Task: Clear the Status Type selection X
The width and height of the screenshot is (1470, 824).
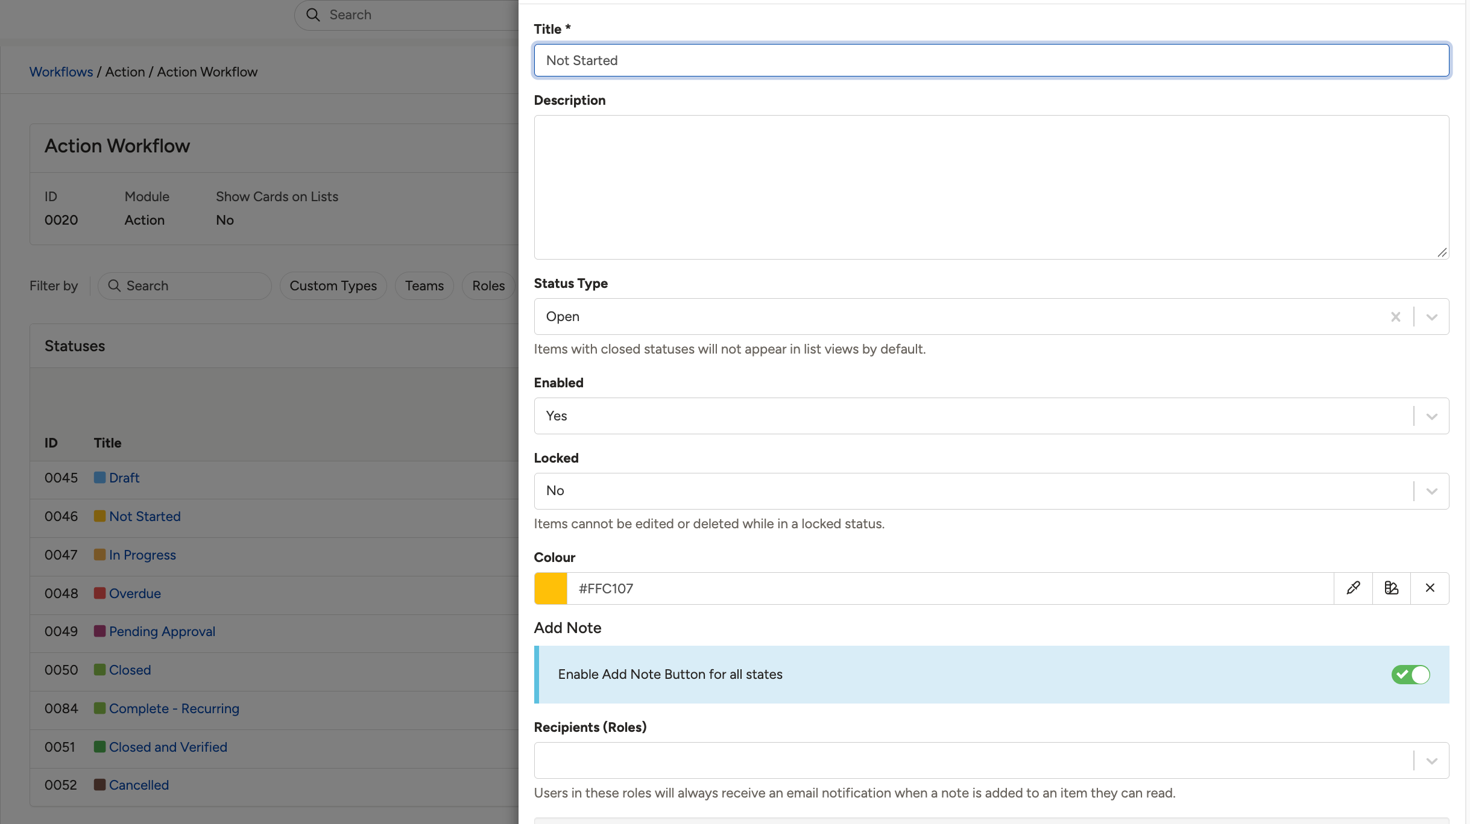Action: [x=1395, y=317]
